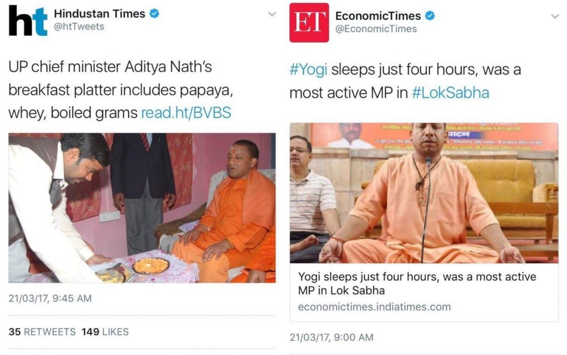The width and height of the screenshot is (567, 355).
Task: Open the EconomicTimes ET logo avatar
Action: click(x=309, y=23)
